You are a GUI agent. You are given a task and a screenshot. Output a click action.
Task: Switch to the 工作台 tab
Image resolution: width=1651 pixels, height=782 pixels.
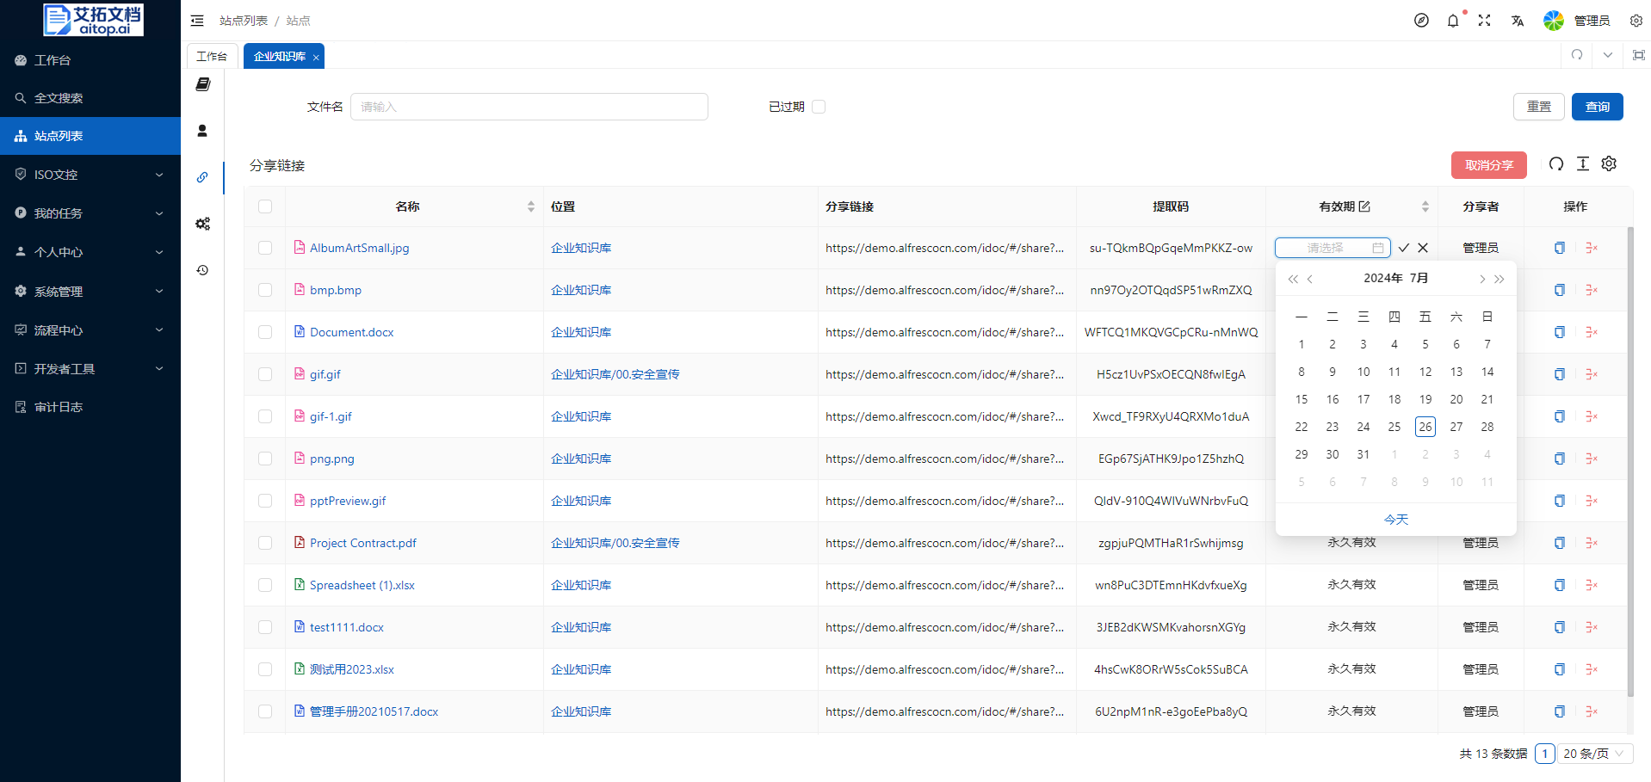pos(212,56)
